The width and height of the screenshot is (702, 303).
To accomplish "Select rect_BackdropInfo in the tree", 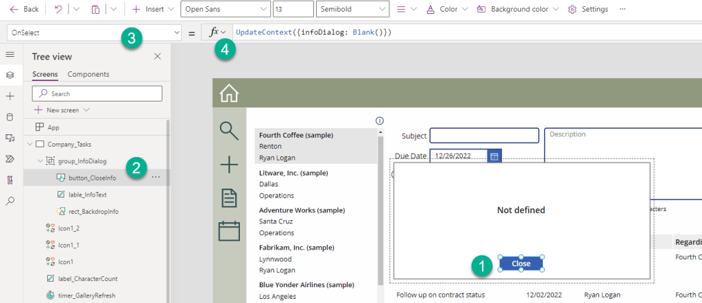I will (93, 211).
